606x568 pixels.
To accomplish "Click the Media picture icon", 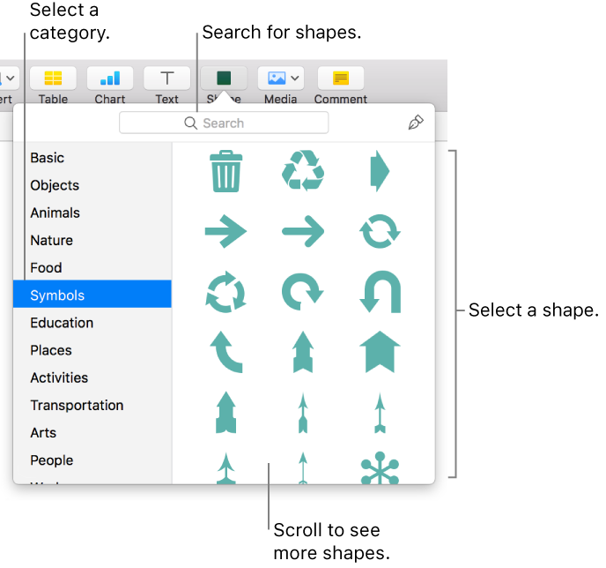I will (x=277, y=78).
